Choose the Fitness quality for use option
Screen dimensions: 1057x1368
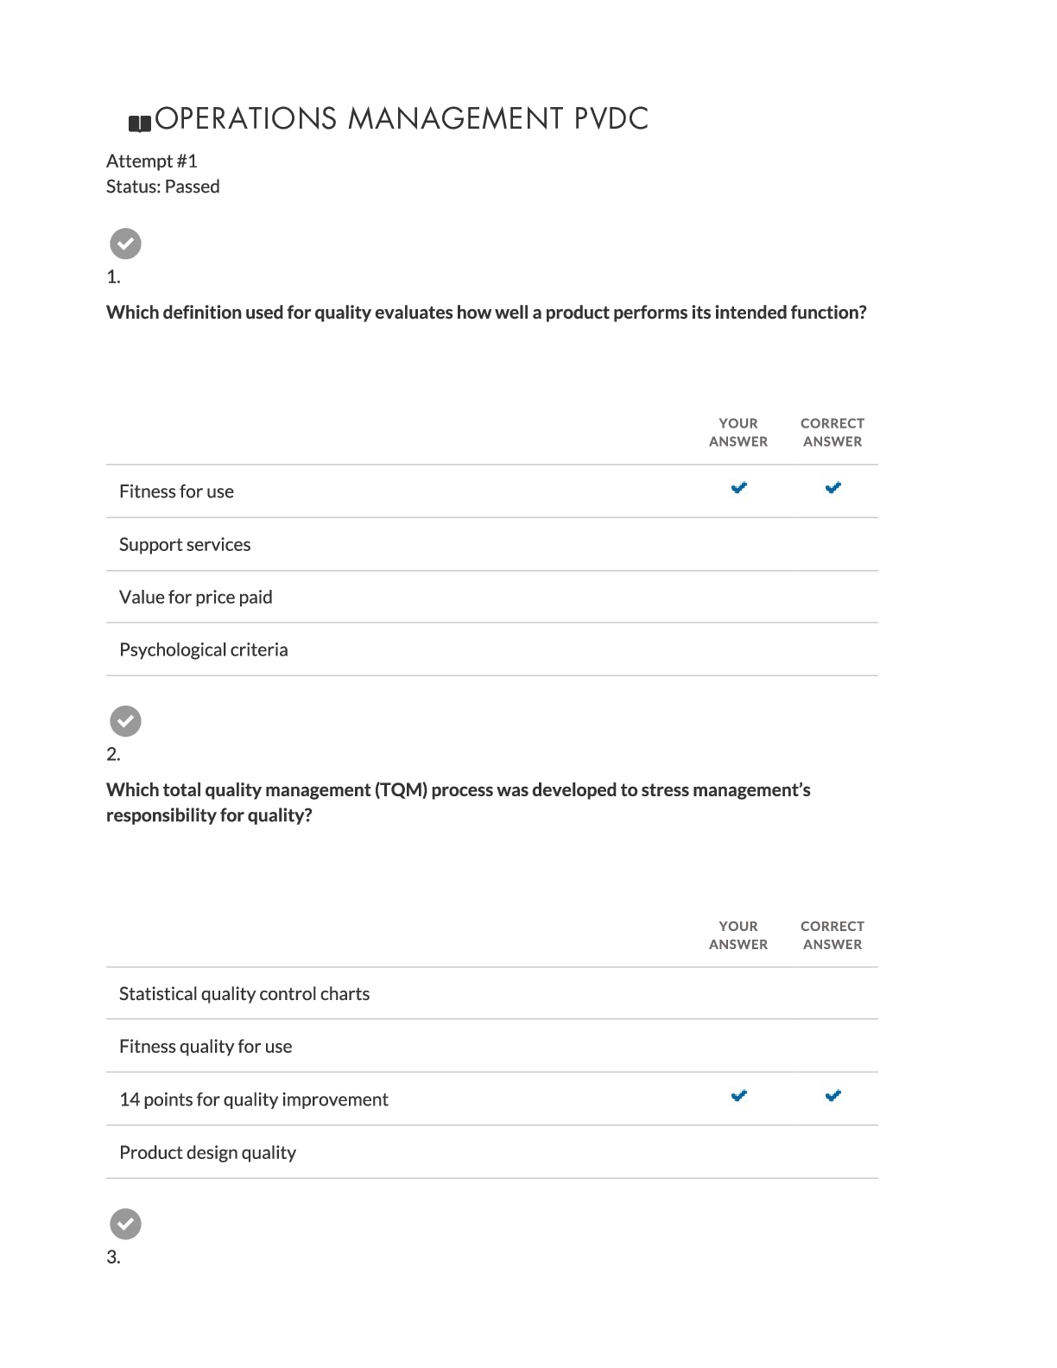point(206,1047)
